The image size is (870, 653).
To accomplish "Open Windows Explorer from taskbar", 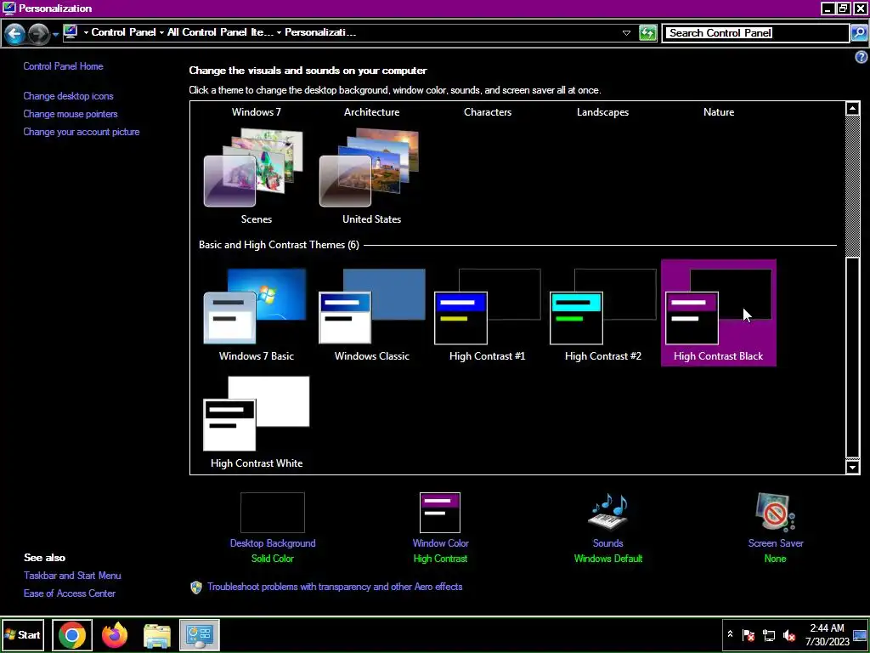I will point(157,635).
